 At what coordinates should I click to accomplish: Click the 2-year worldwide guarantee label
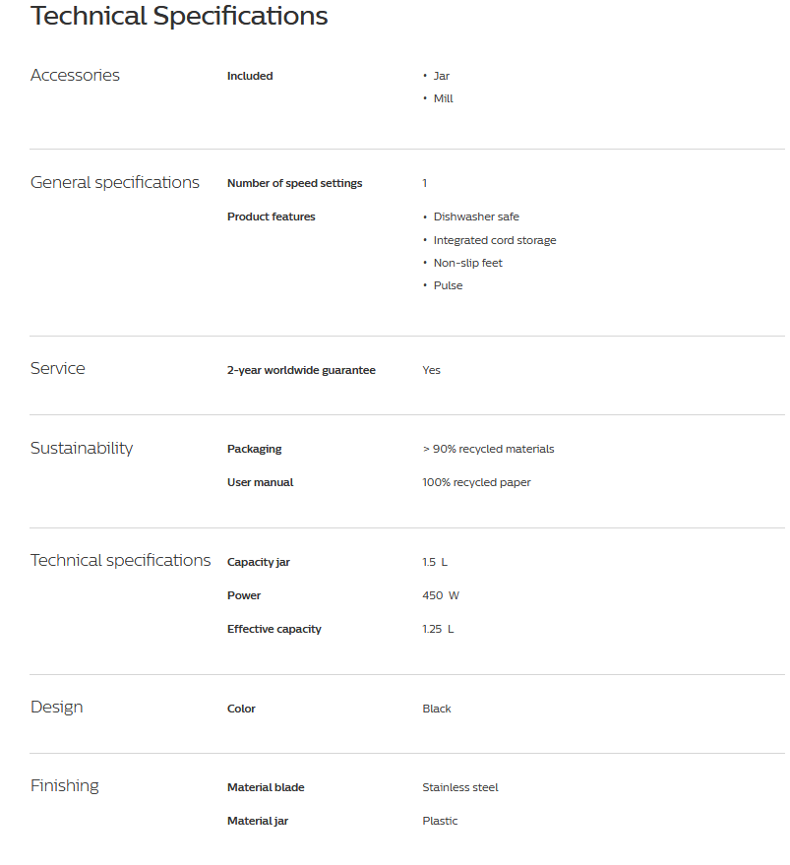[301, 370]
